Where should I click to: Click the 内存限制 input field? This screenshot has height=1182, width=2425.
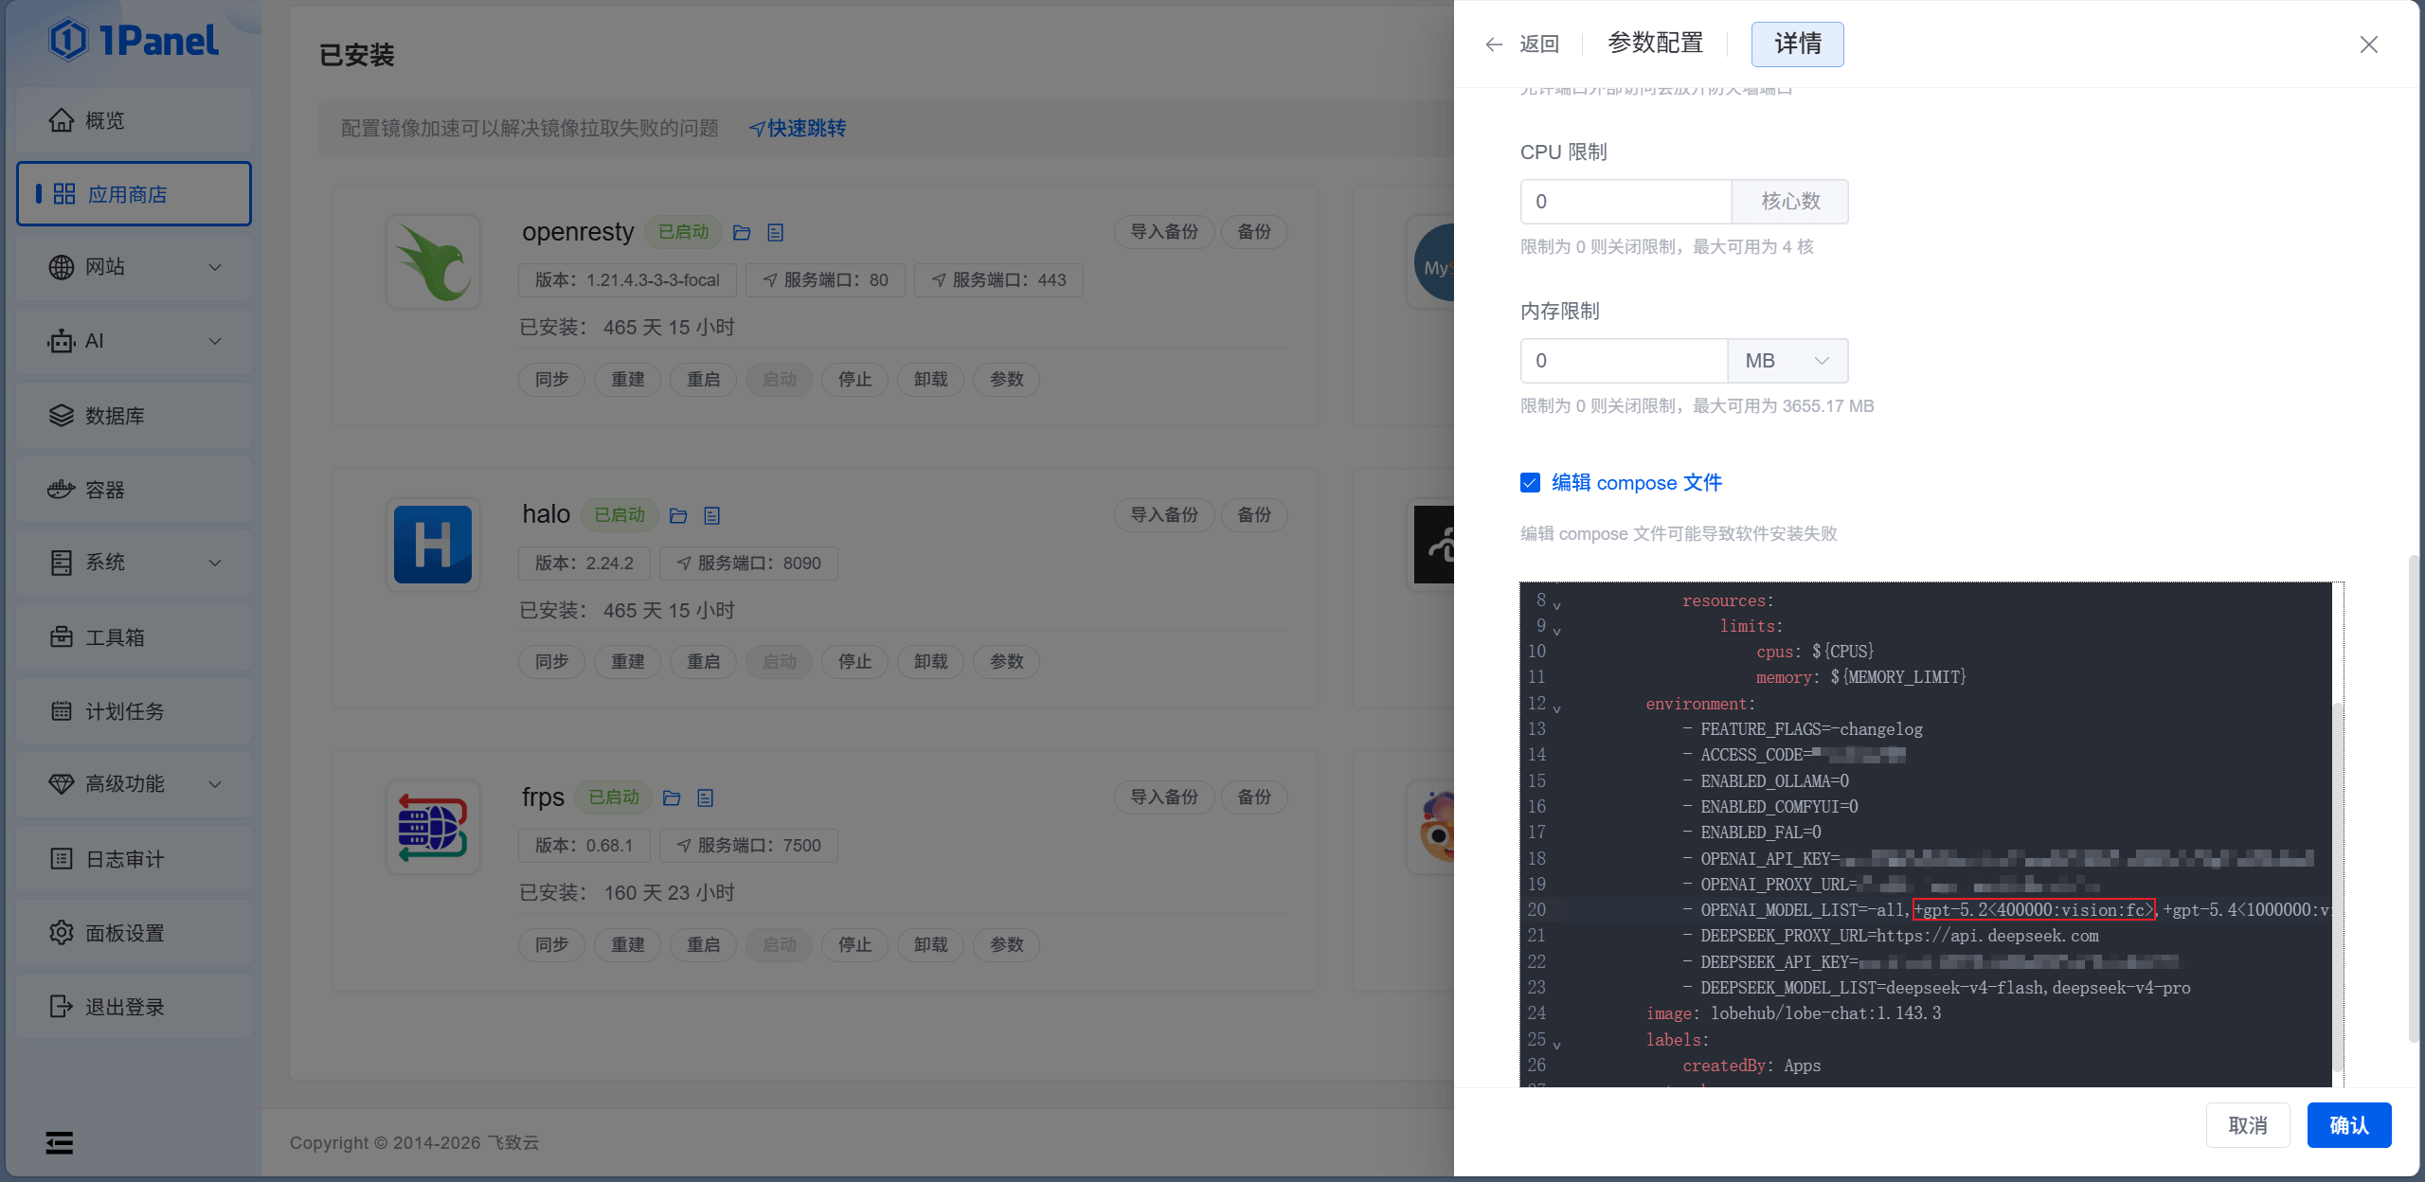[1624, 361]
